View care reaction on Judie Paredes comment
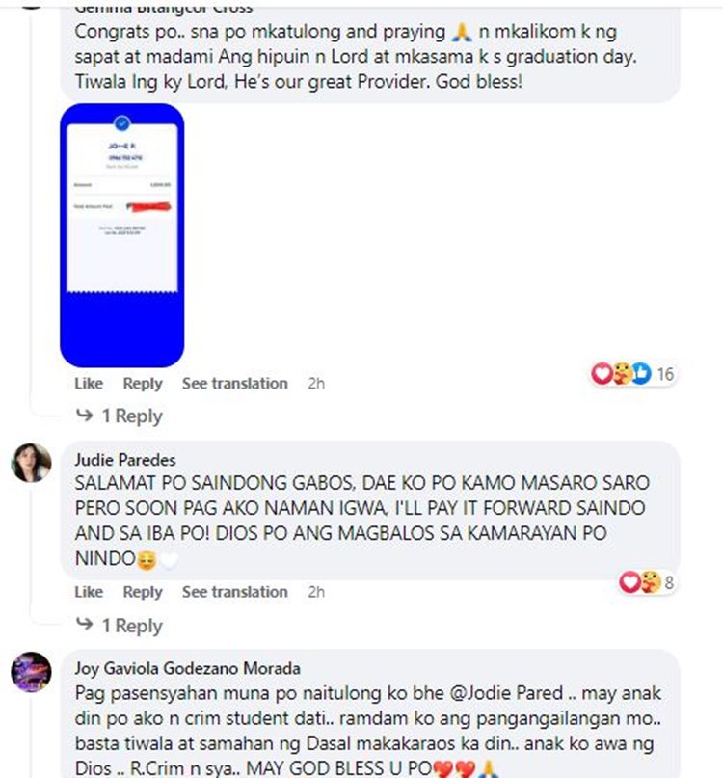Screen dimensions: 723x778 650,581
